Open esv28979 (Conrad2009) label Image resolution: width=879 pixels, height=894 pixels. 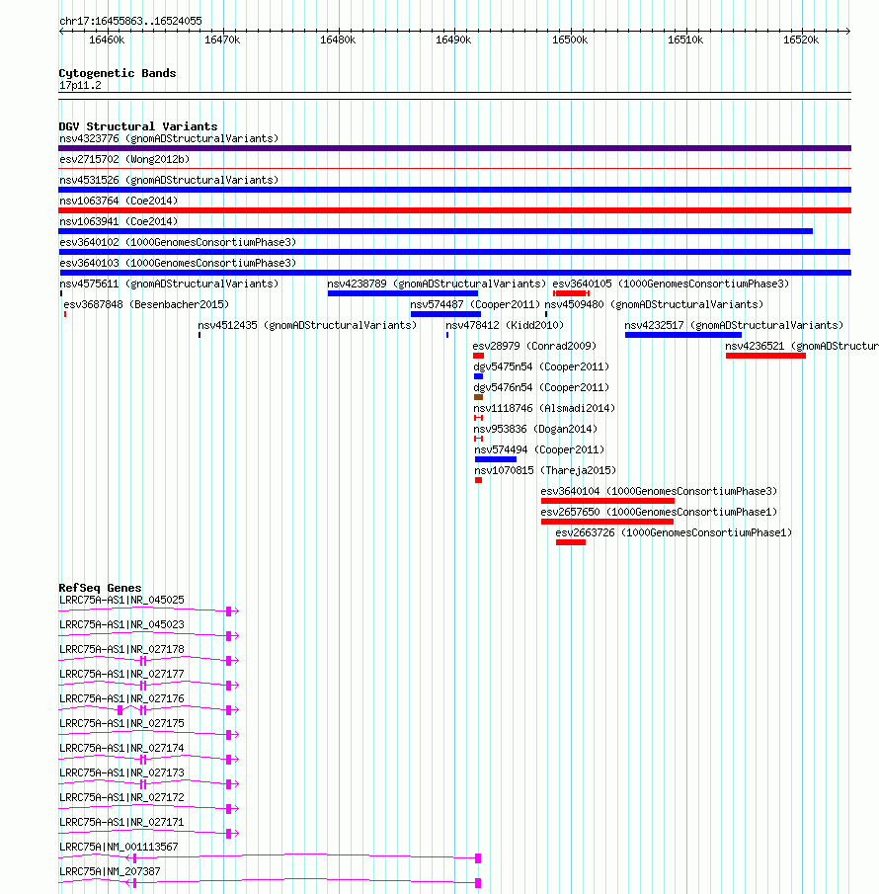534,346
